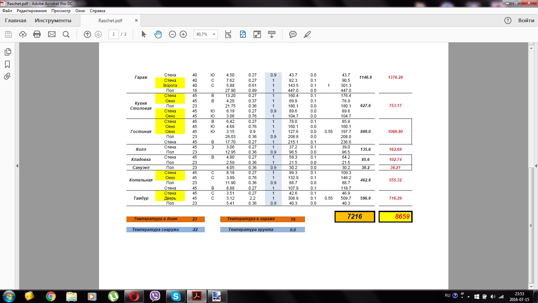Open page thumbnails panel icon

pyautogui.click(x=7, y=52)
